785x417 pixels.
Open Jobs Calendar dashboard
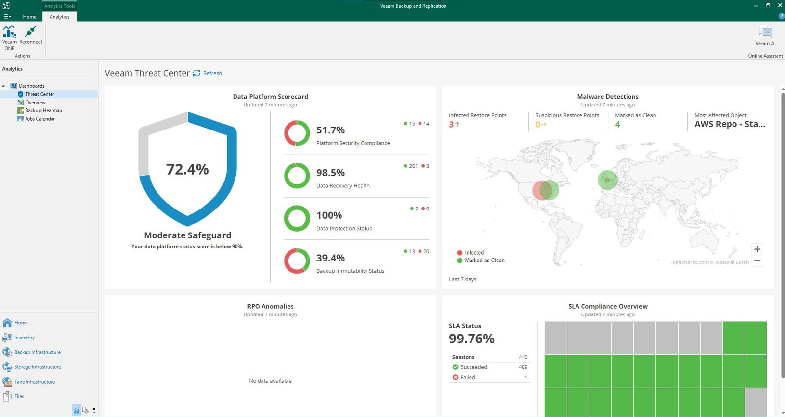click(x=40, y=119)
